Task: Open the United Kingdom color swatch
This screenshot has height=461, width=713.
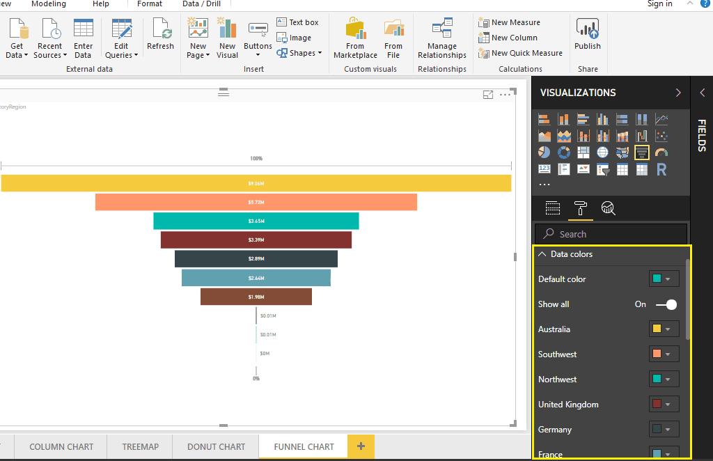Action: (663, 405)
